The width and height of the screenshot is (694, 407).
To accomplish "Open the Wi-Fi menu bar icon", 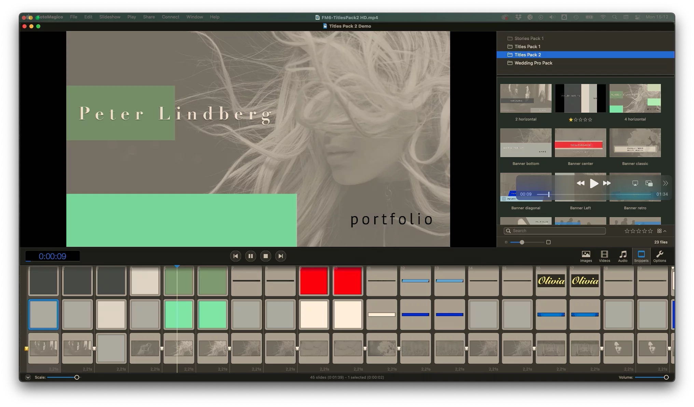I will point(603,17).
